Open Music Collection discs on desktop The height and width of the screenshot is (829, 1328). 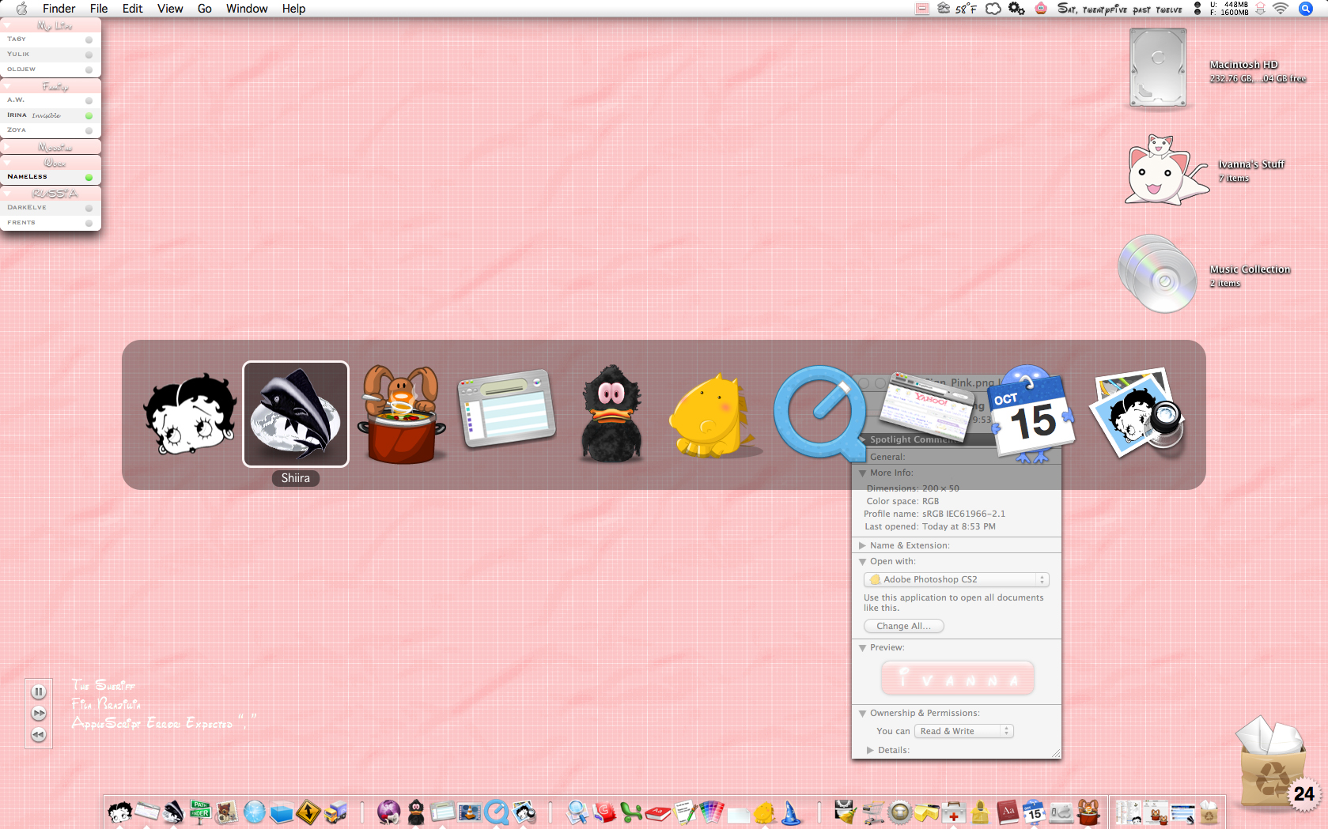click(1157, 273)
